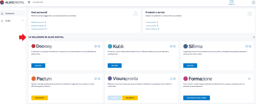Toggle the hamburger menu icon

click(x=29, y=2)
